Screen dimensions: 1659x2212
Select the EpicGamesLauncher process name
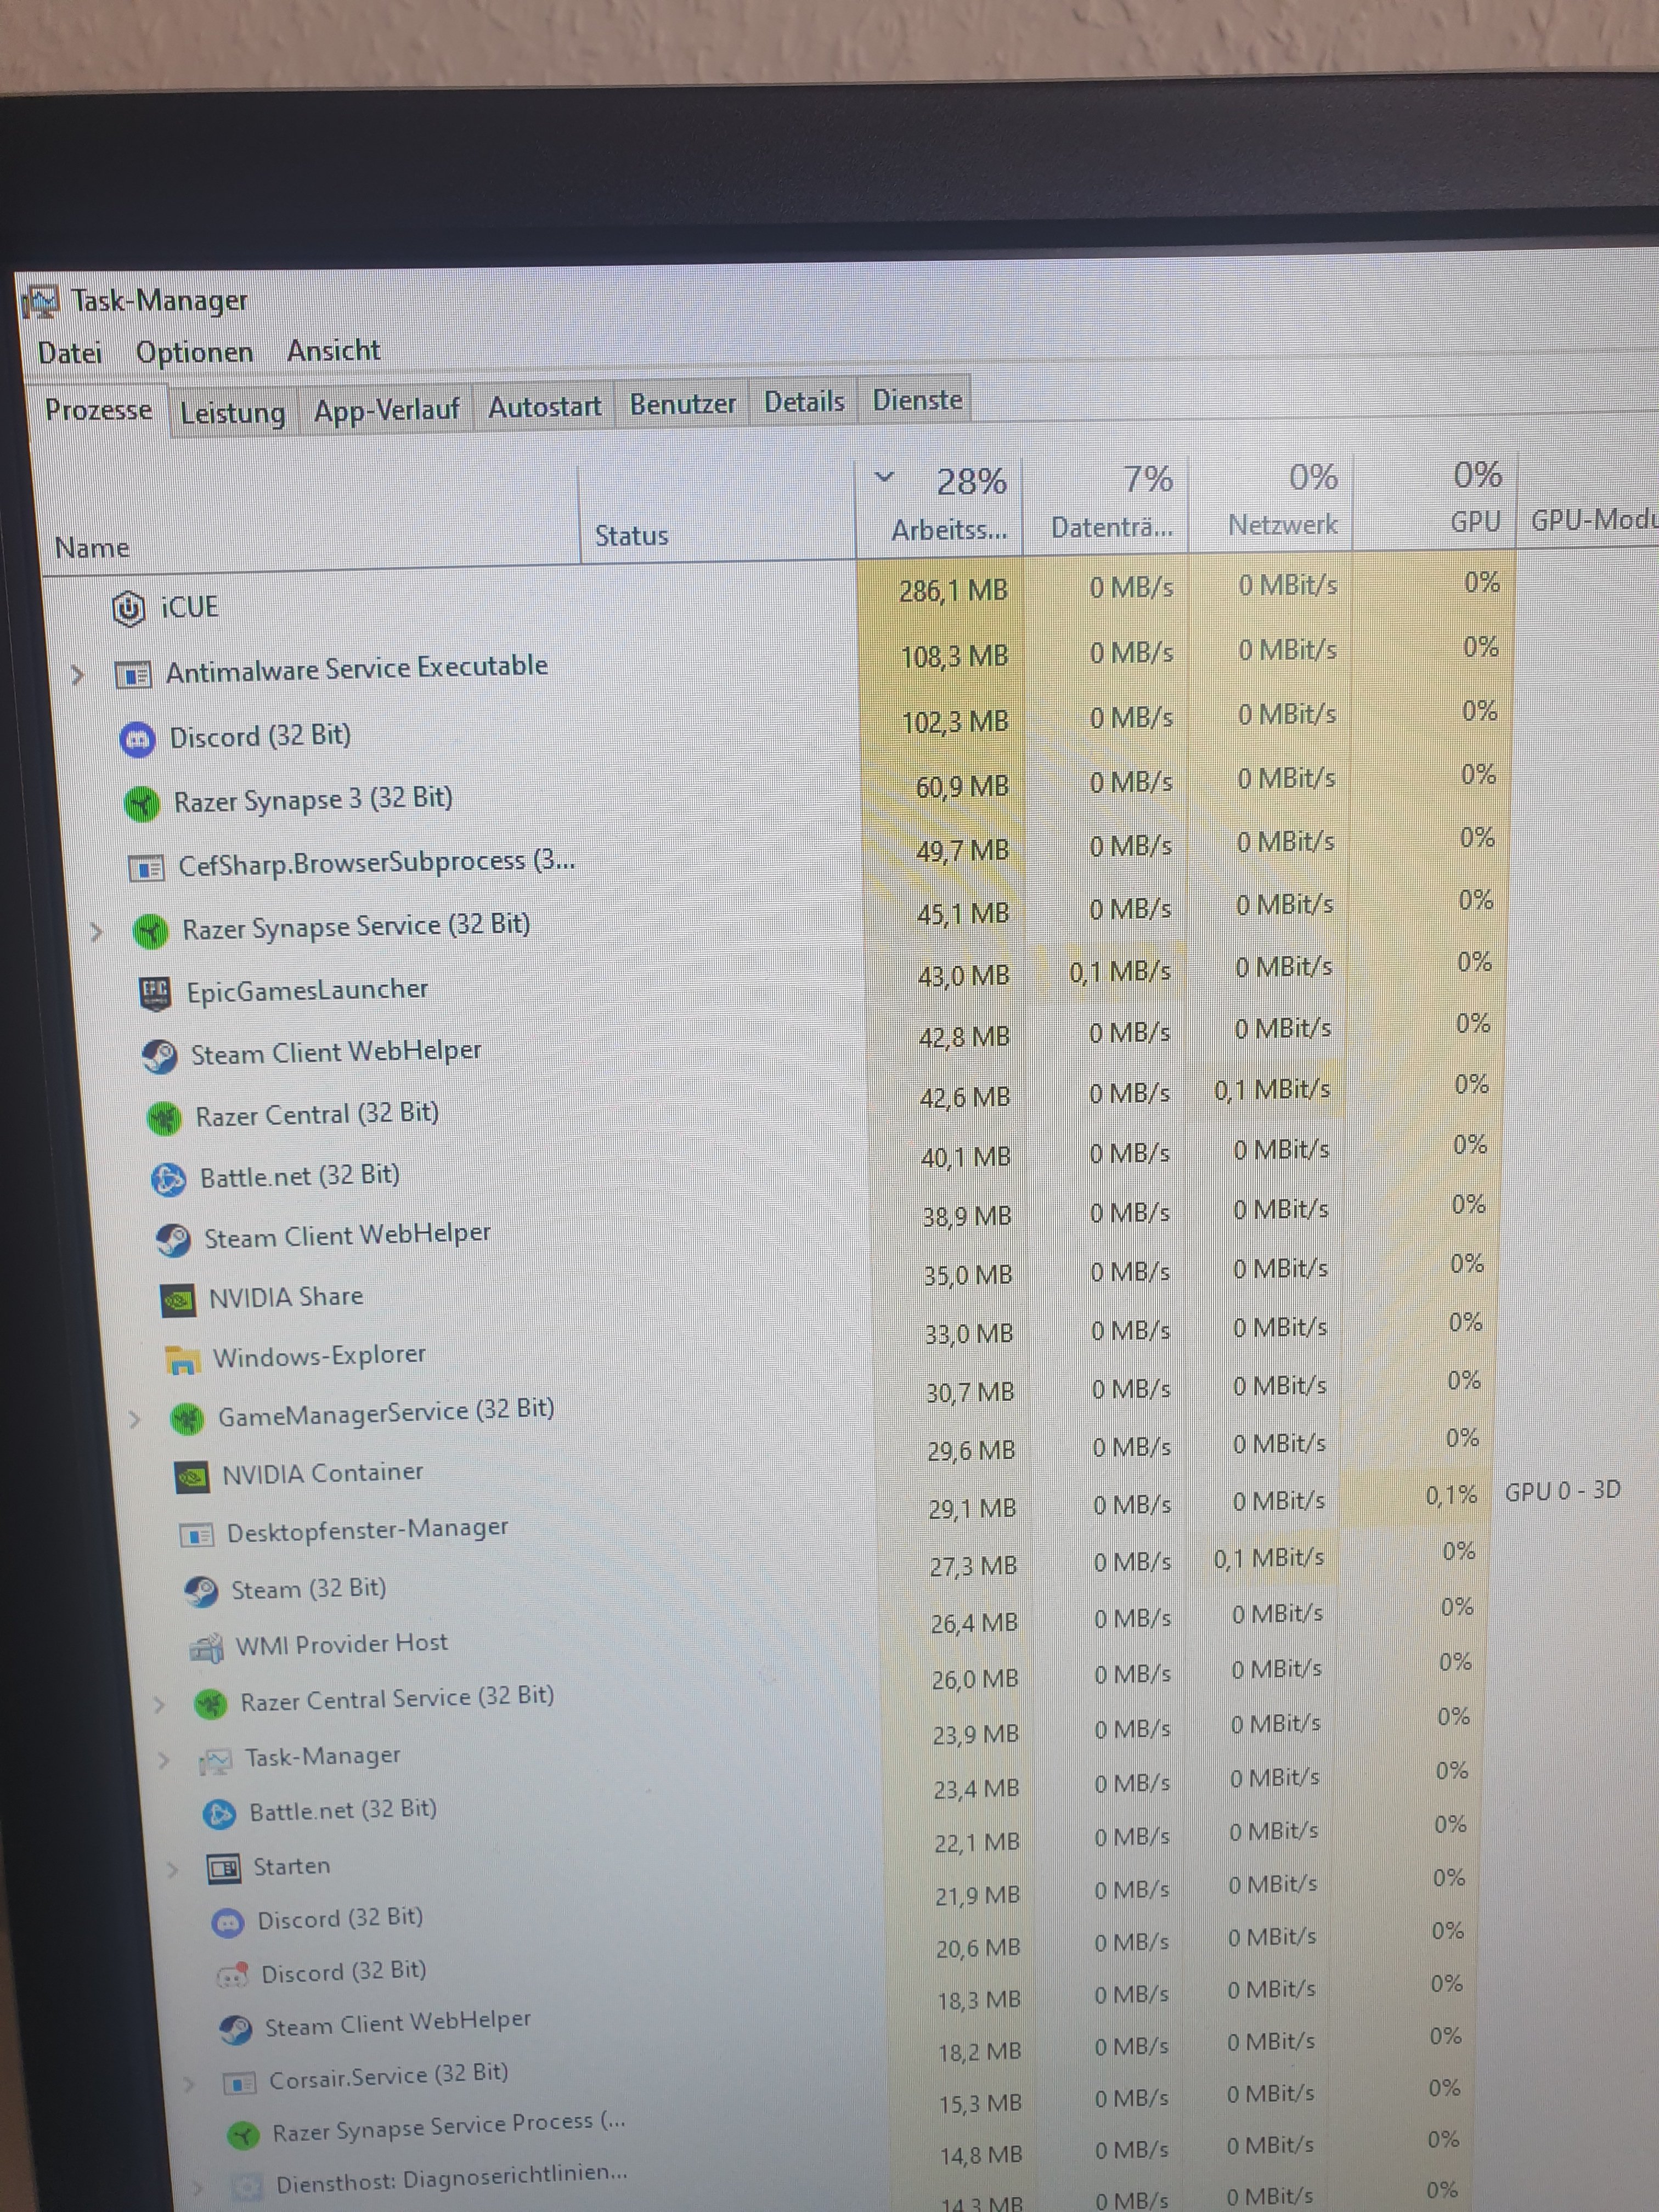point(307,990)
